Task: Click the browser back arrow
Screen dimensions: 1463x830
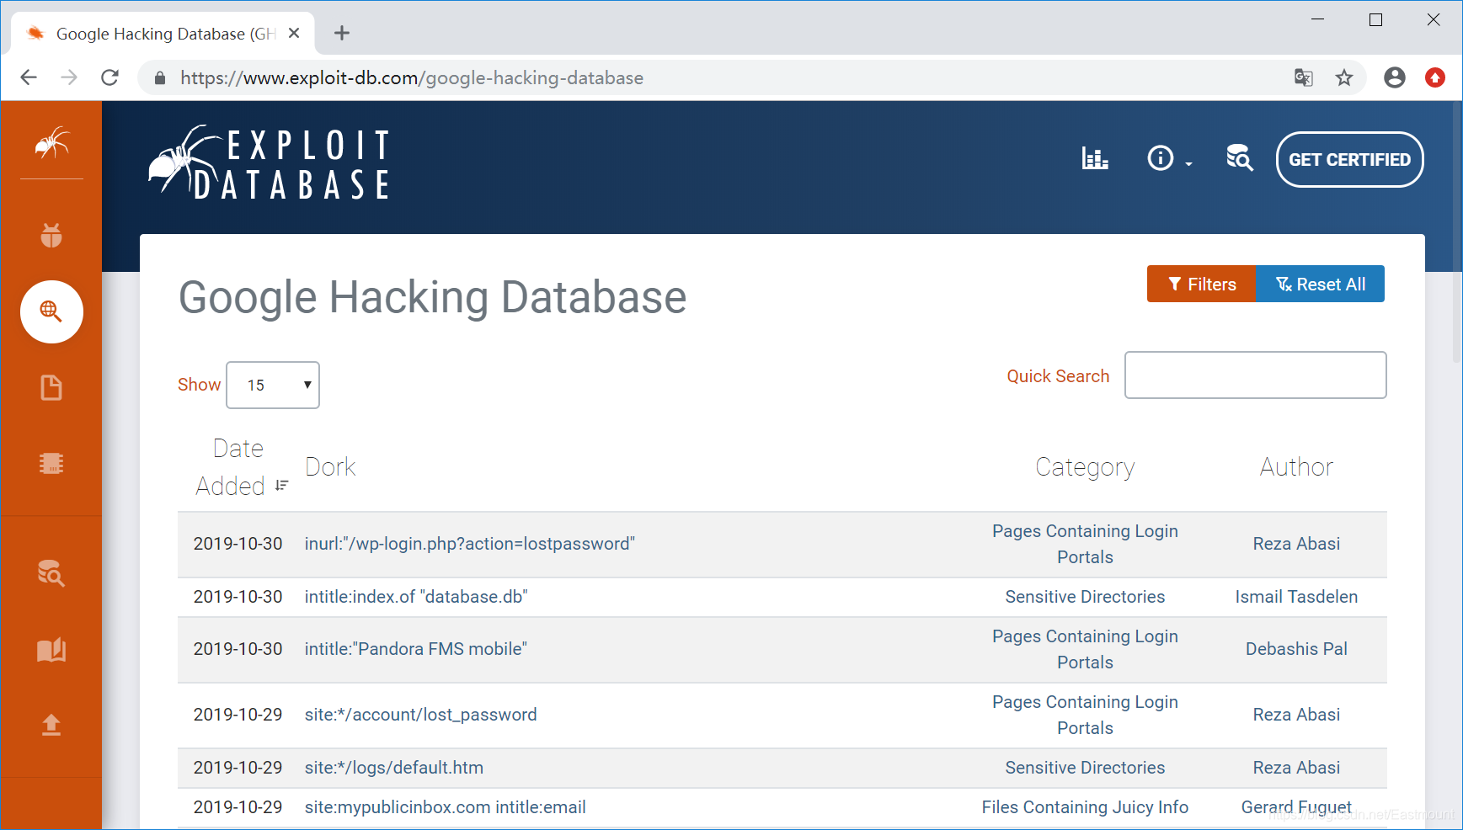Action: (29, 77)
